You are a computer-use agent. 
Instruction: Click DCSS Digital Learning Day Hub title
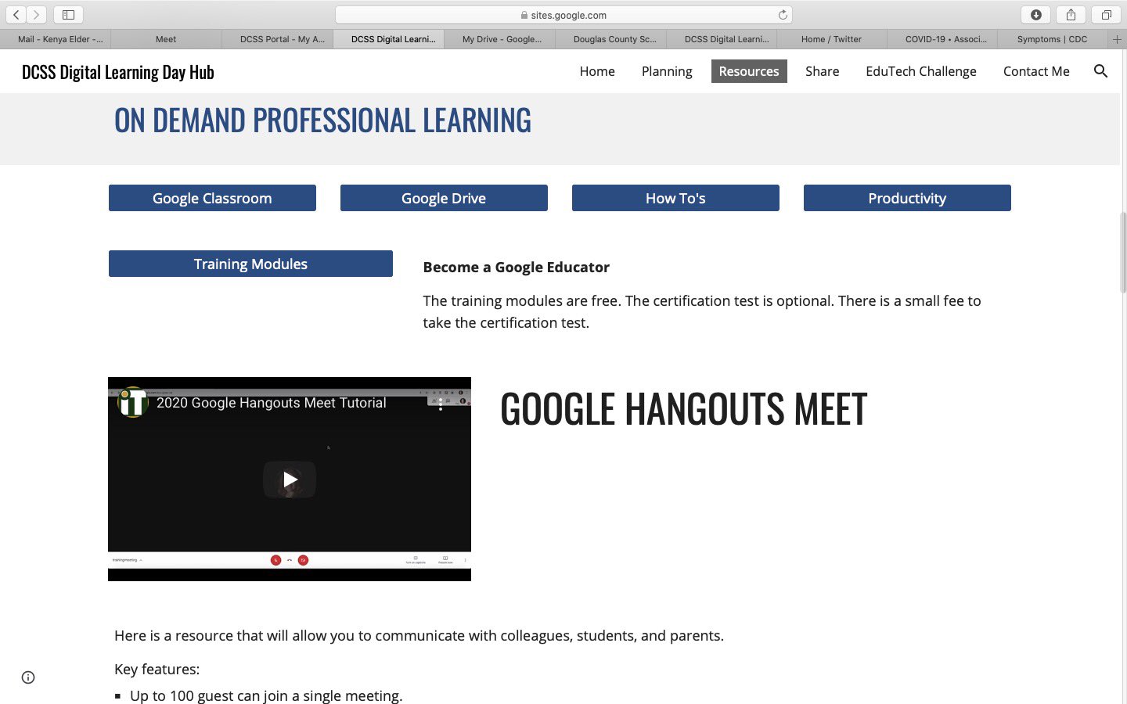coord(118,72)
